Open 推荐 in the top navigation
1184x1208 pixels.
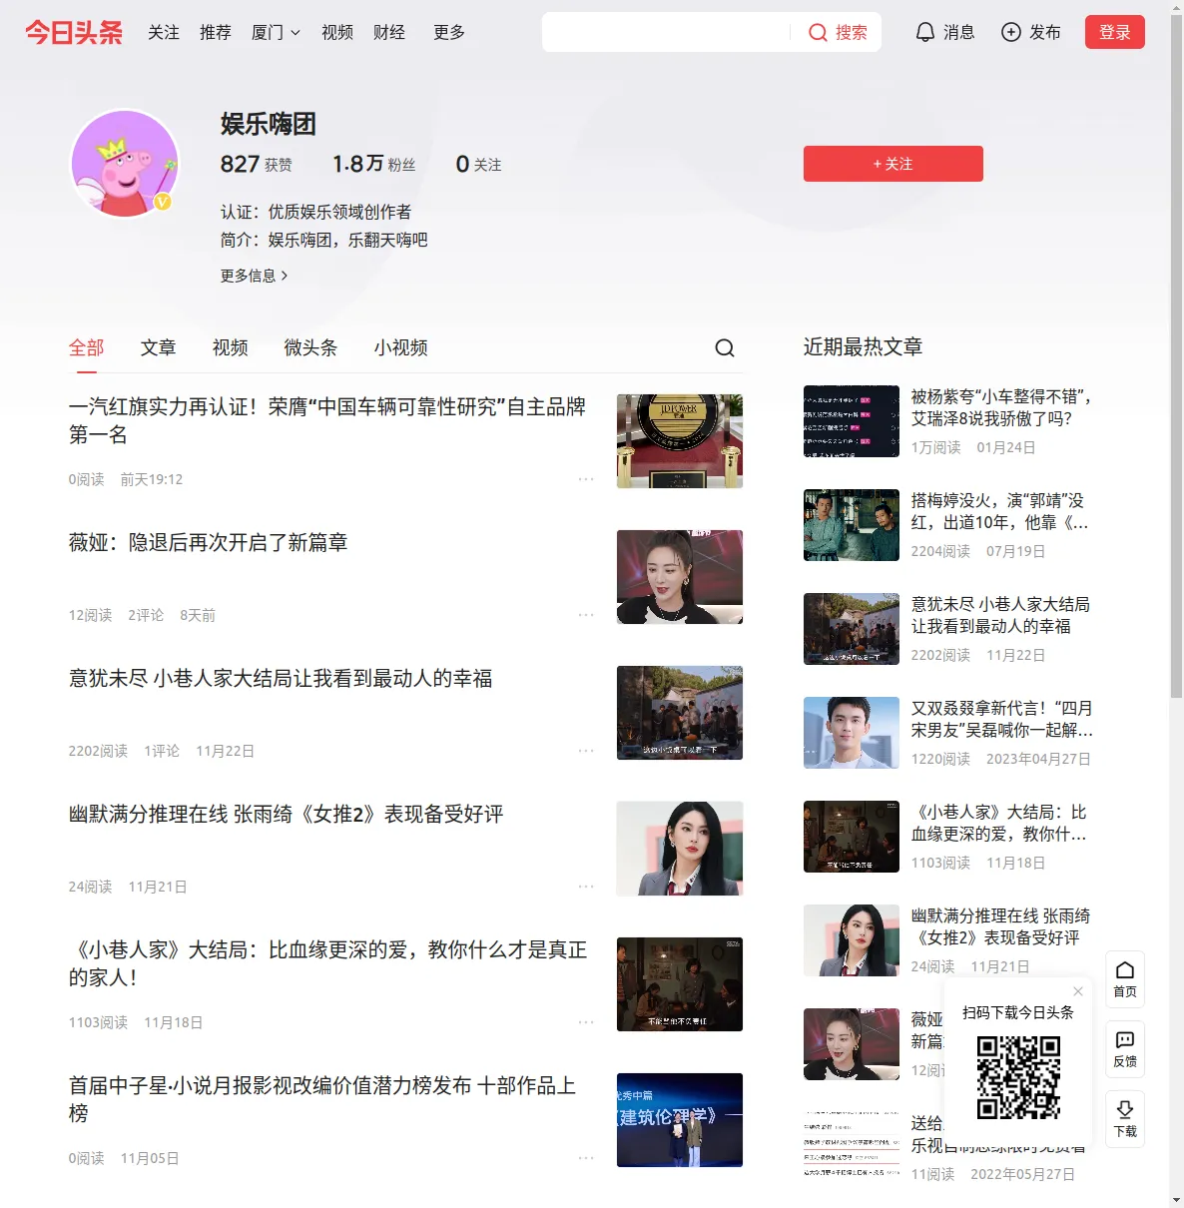tap(216, 32)
